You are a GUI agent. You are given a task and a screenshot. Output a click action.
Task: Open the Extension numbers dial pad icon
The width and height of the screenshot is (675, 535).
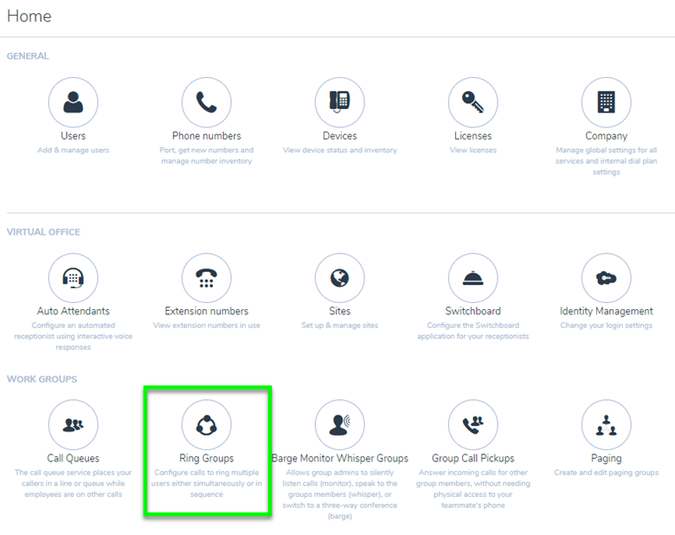point(206,278)
